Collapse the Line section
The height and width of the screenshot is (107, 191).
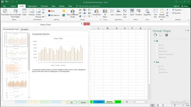(x=154, y=62)
